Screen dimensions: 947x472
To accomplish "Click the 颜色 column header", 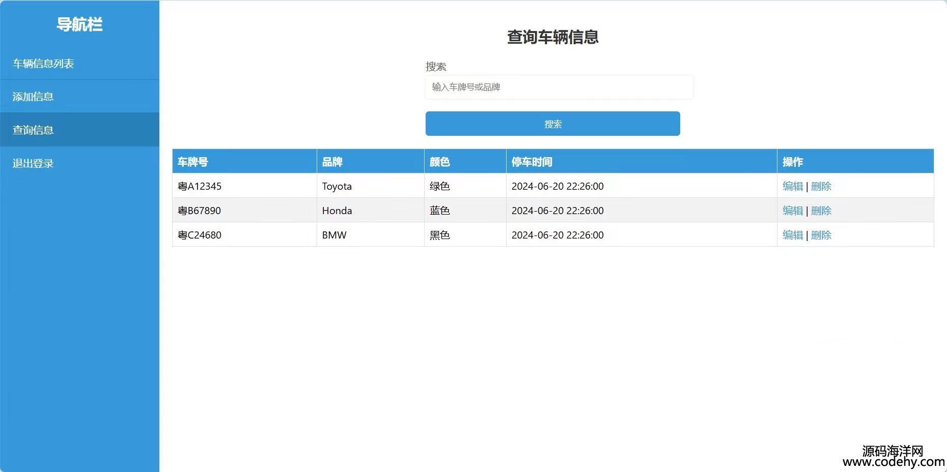I will click(x=439, y=162).
